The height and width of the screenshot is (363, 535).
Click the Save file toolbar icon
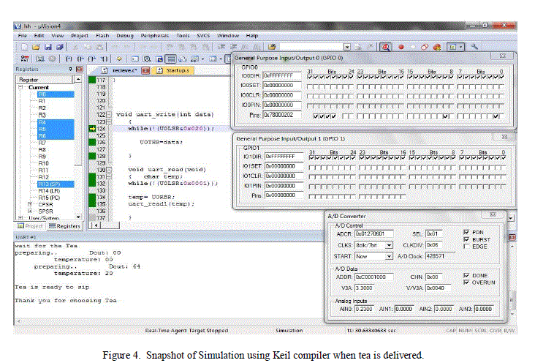point(45,46)
